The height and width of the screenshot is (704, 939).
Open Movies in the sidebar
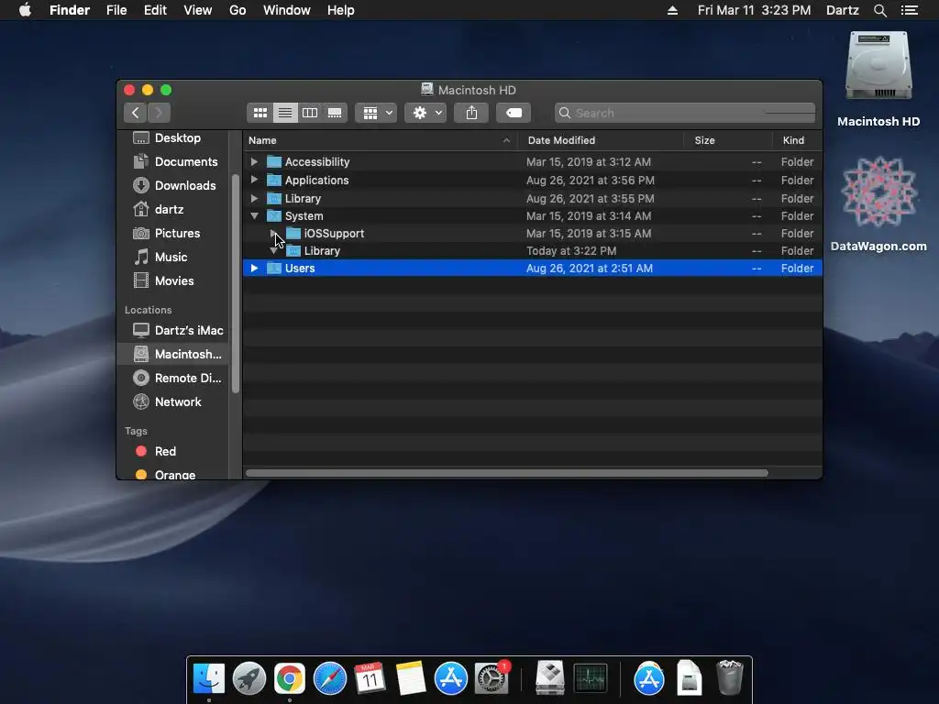173,280
